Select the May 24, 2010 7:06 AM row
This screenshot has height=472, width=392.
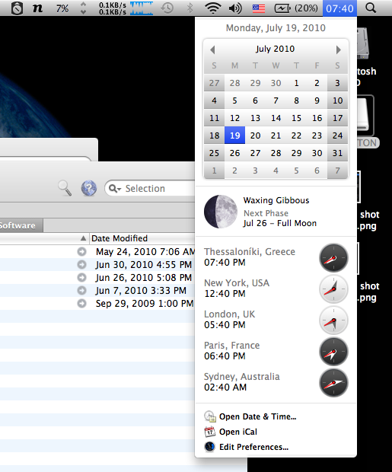(97, 252)
